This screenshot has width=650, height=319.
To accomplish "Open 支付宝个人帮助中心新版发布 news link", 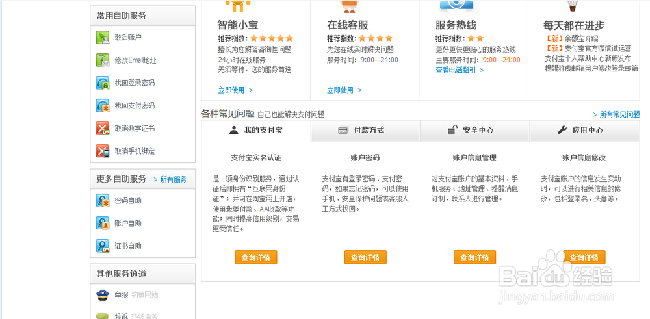I will tap(588, 58).
